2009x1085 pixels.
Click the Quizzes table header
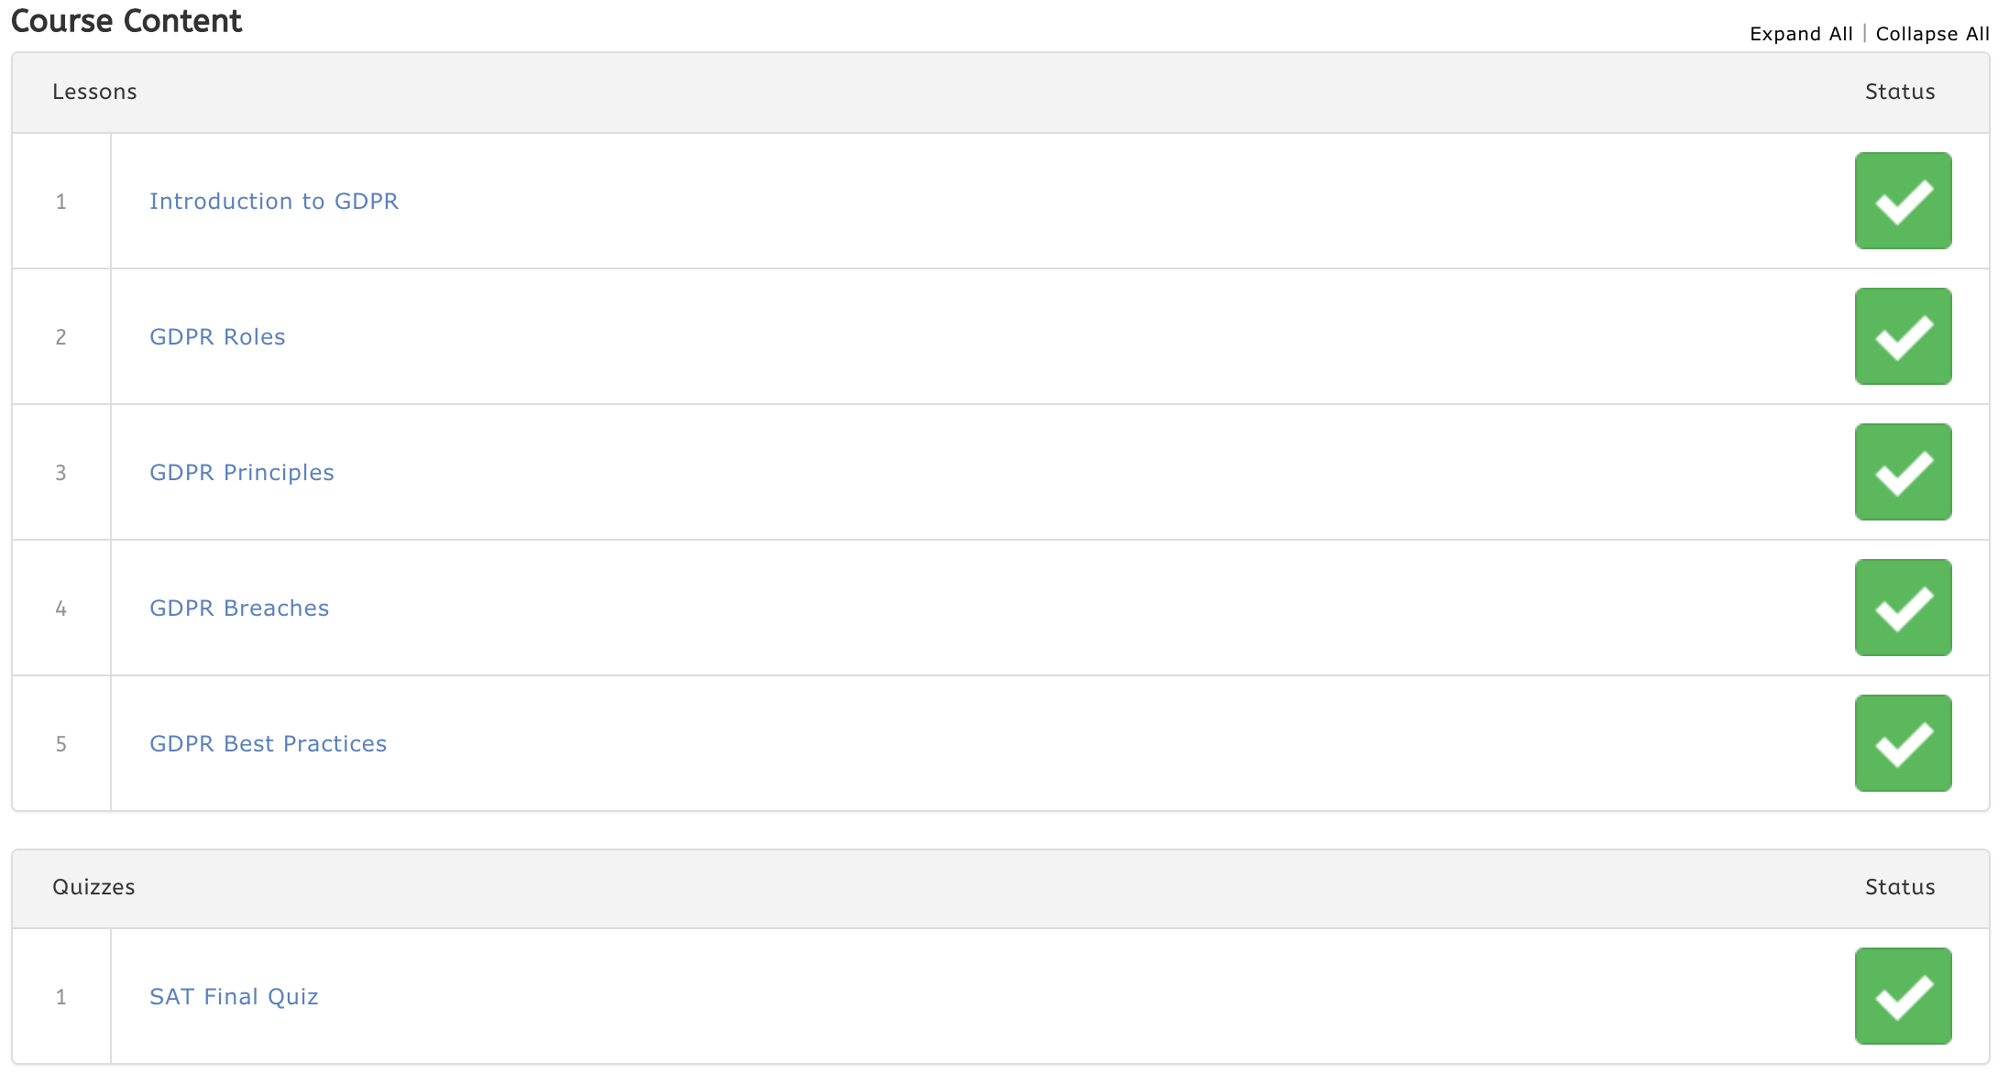[x=93, y=887]
